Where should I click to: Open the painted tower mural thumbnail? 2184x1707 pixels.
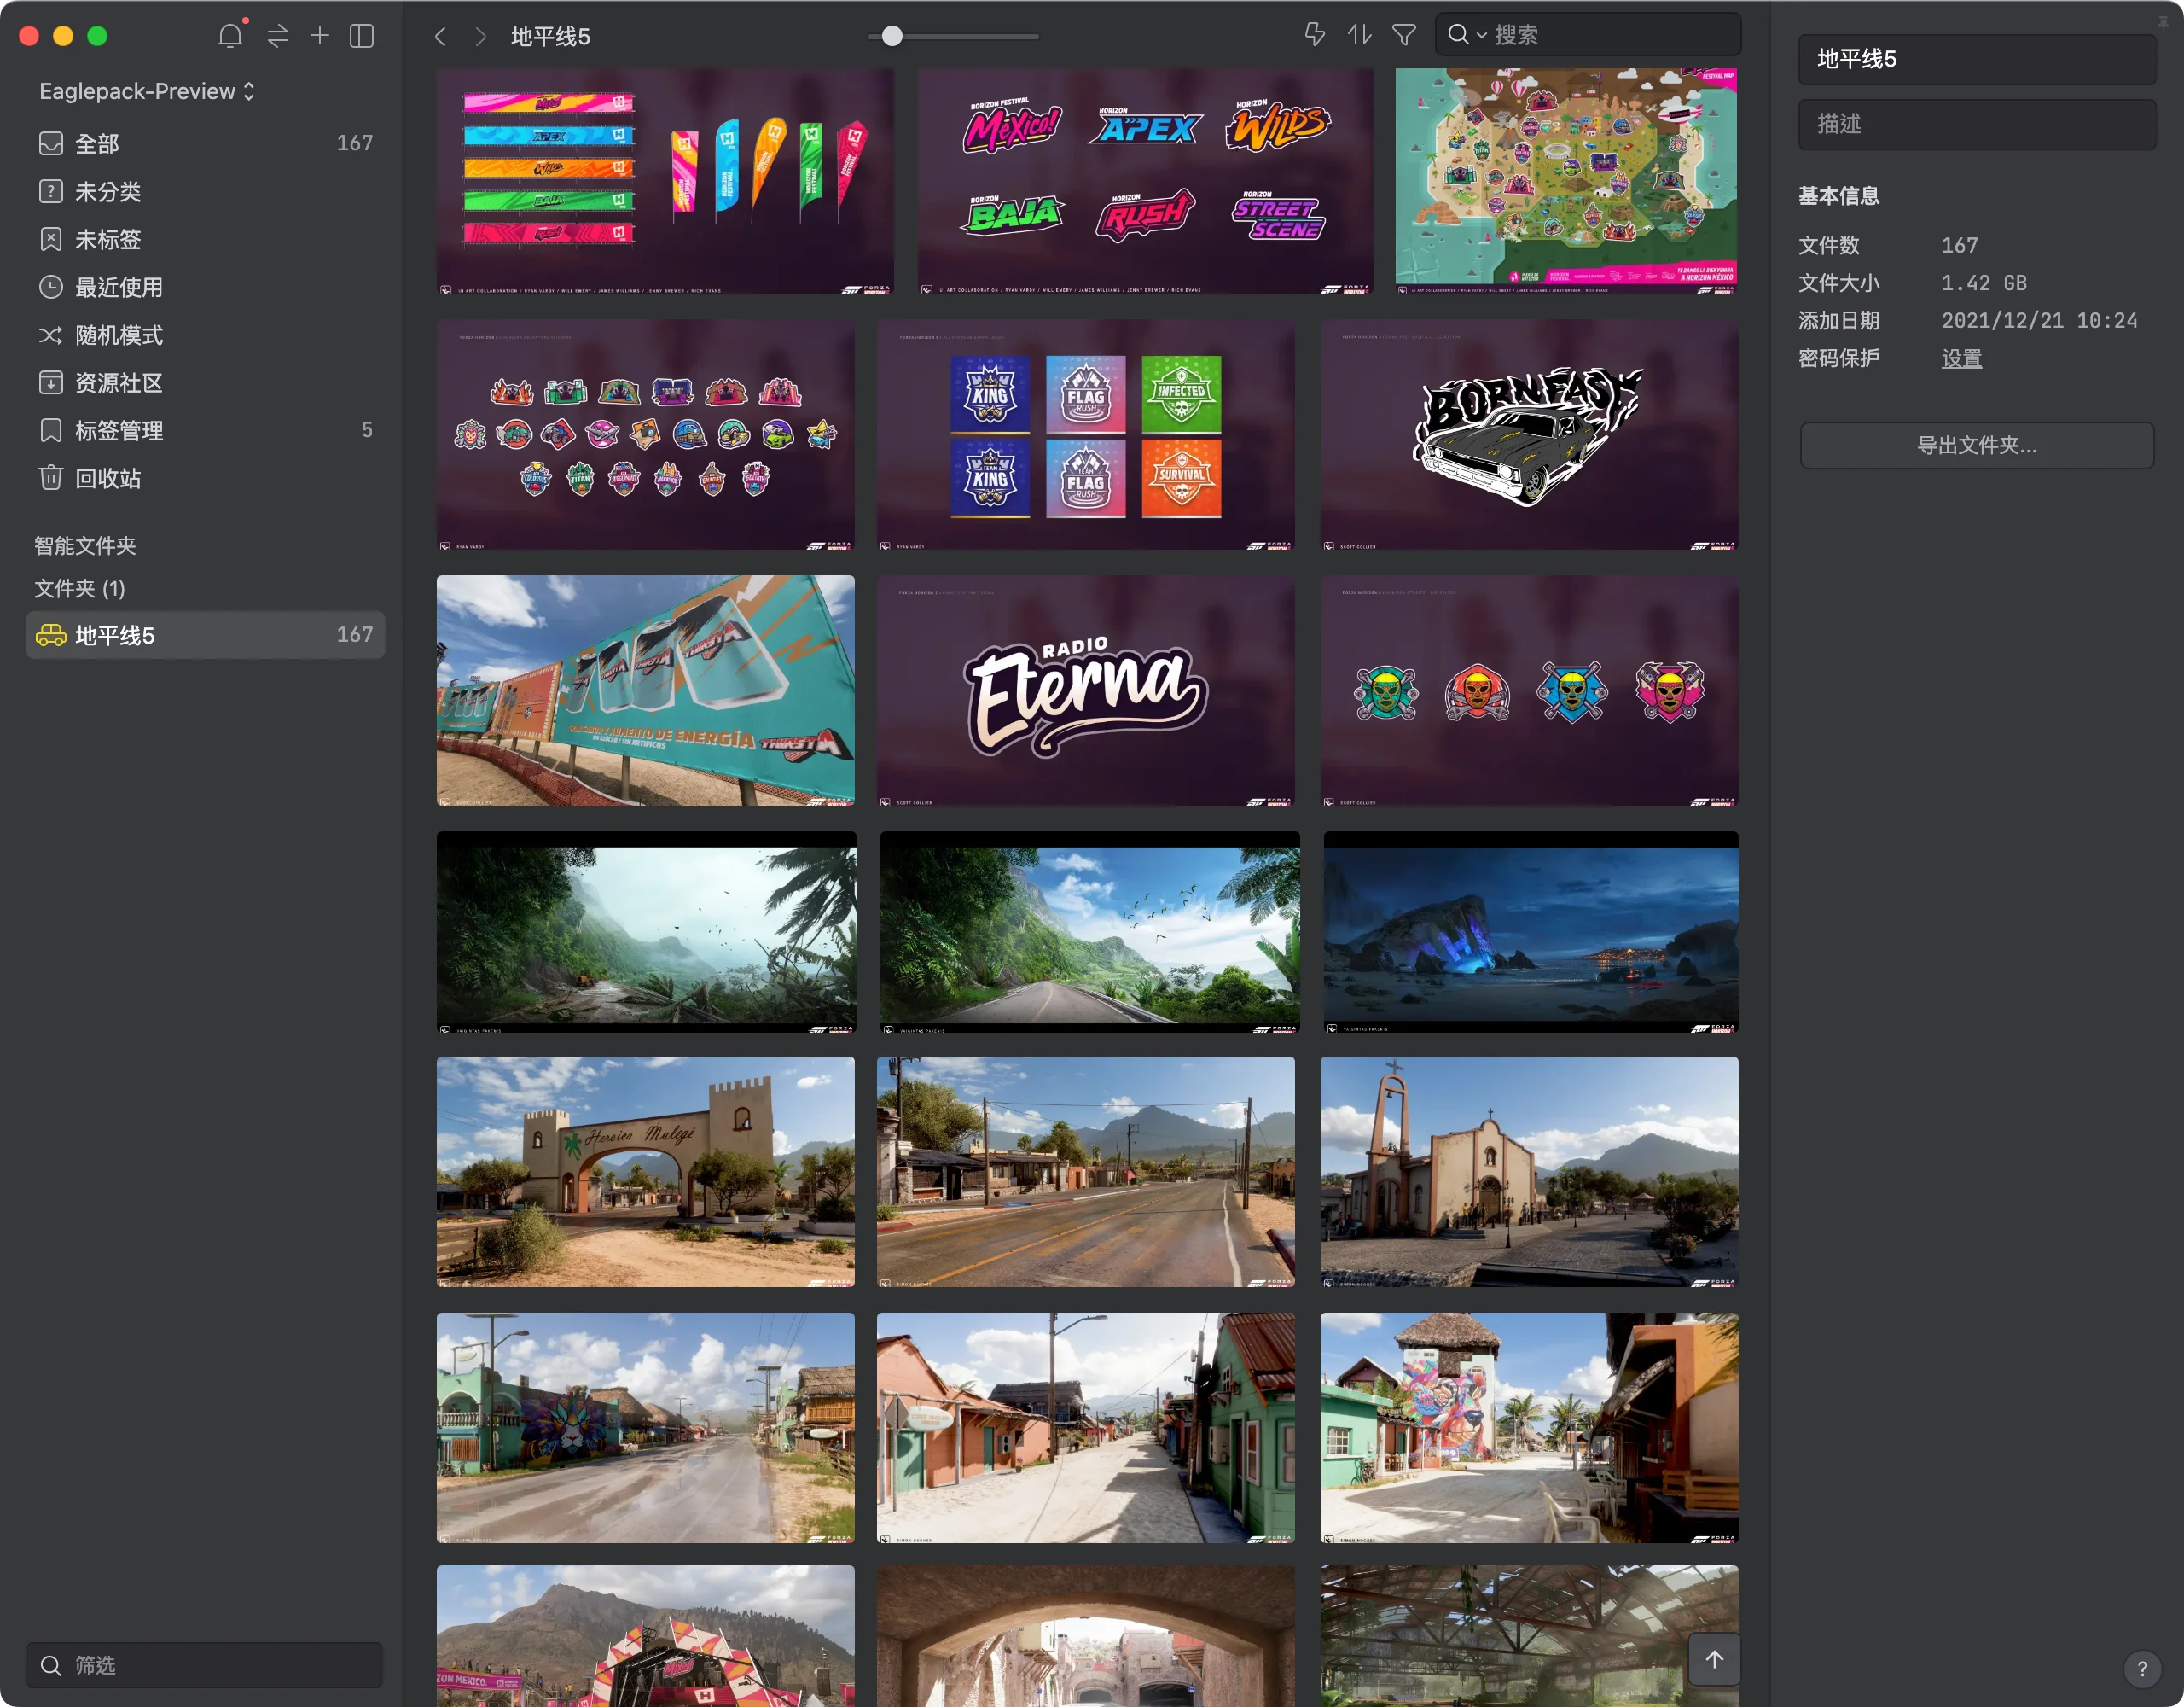(x=1529, y=1428)
